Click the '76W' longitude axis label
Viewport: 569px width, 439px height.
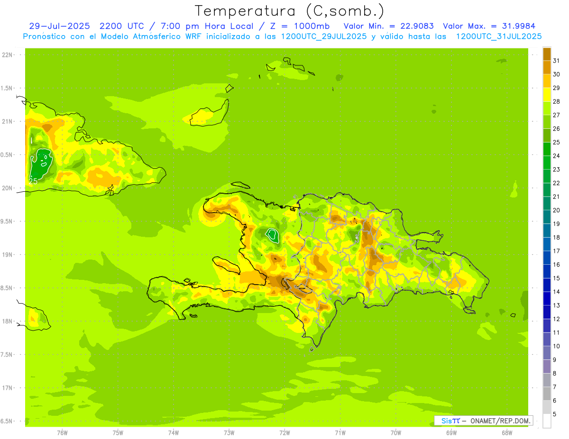pos(62,433)
